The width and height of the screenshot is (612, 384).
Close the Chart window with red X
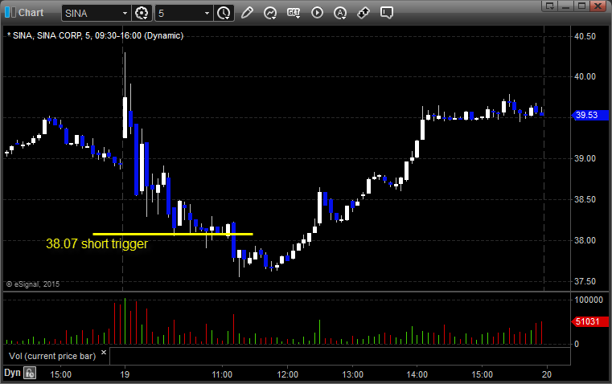[x=598, y=6]
